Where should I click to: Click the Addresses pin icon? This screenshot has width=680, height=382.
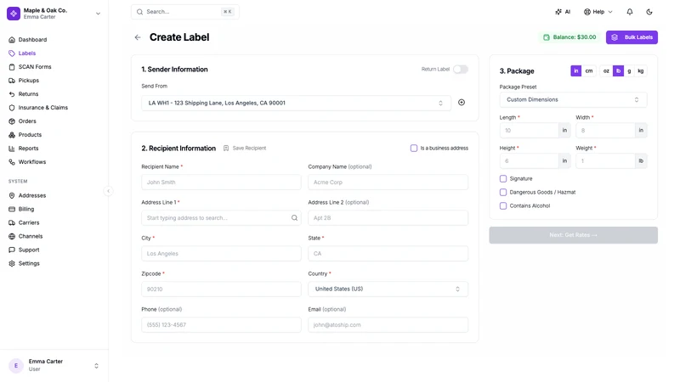pyautogui.click(x=12, y=196)
